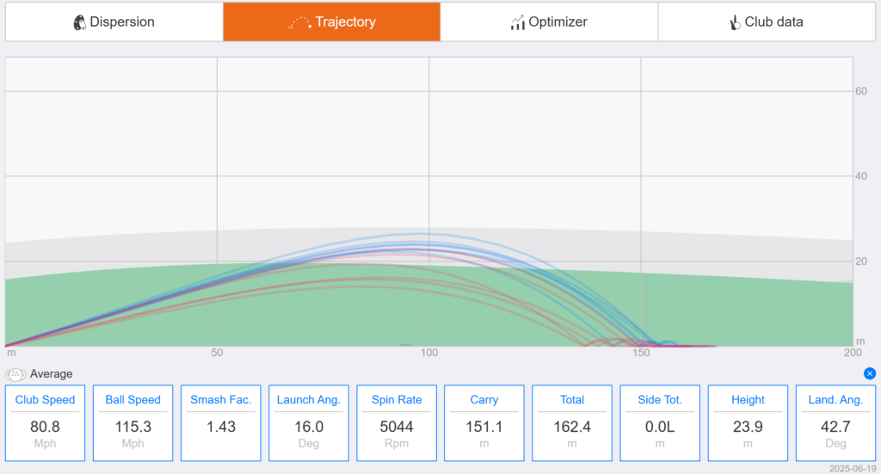Select the Side Tot. tile
The image size is (881, 474).
pos(660,423)
